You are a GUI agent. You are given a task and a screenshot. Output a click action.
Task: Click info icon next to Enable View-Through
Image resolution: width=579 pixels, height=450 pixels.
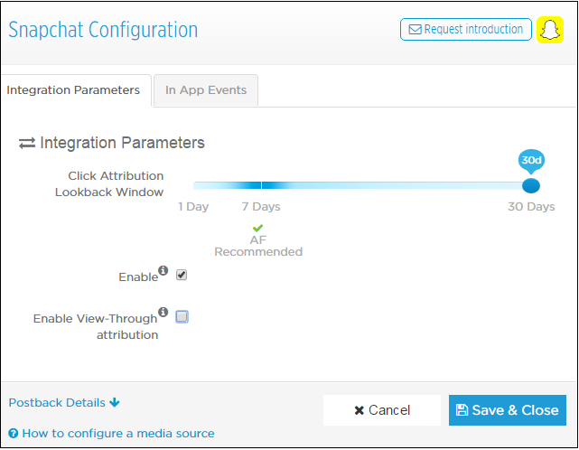click(x=163, y=312)
